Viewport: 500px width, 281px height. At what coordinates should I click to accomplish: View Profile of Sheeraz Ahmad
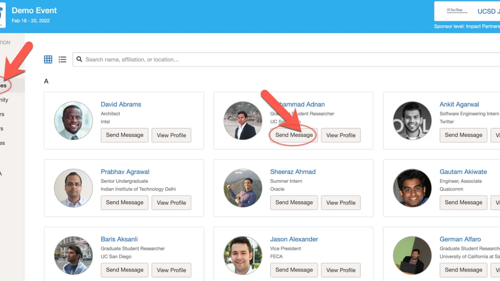pos(340,203)
